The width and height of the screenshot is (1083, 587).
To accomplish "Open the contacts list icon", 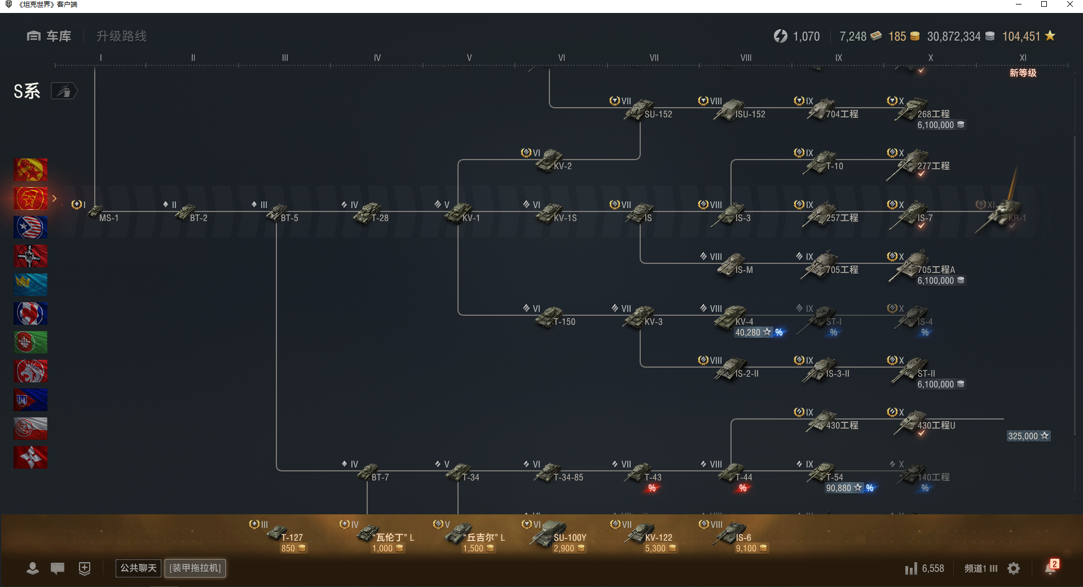I will [x=33, y=568].
